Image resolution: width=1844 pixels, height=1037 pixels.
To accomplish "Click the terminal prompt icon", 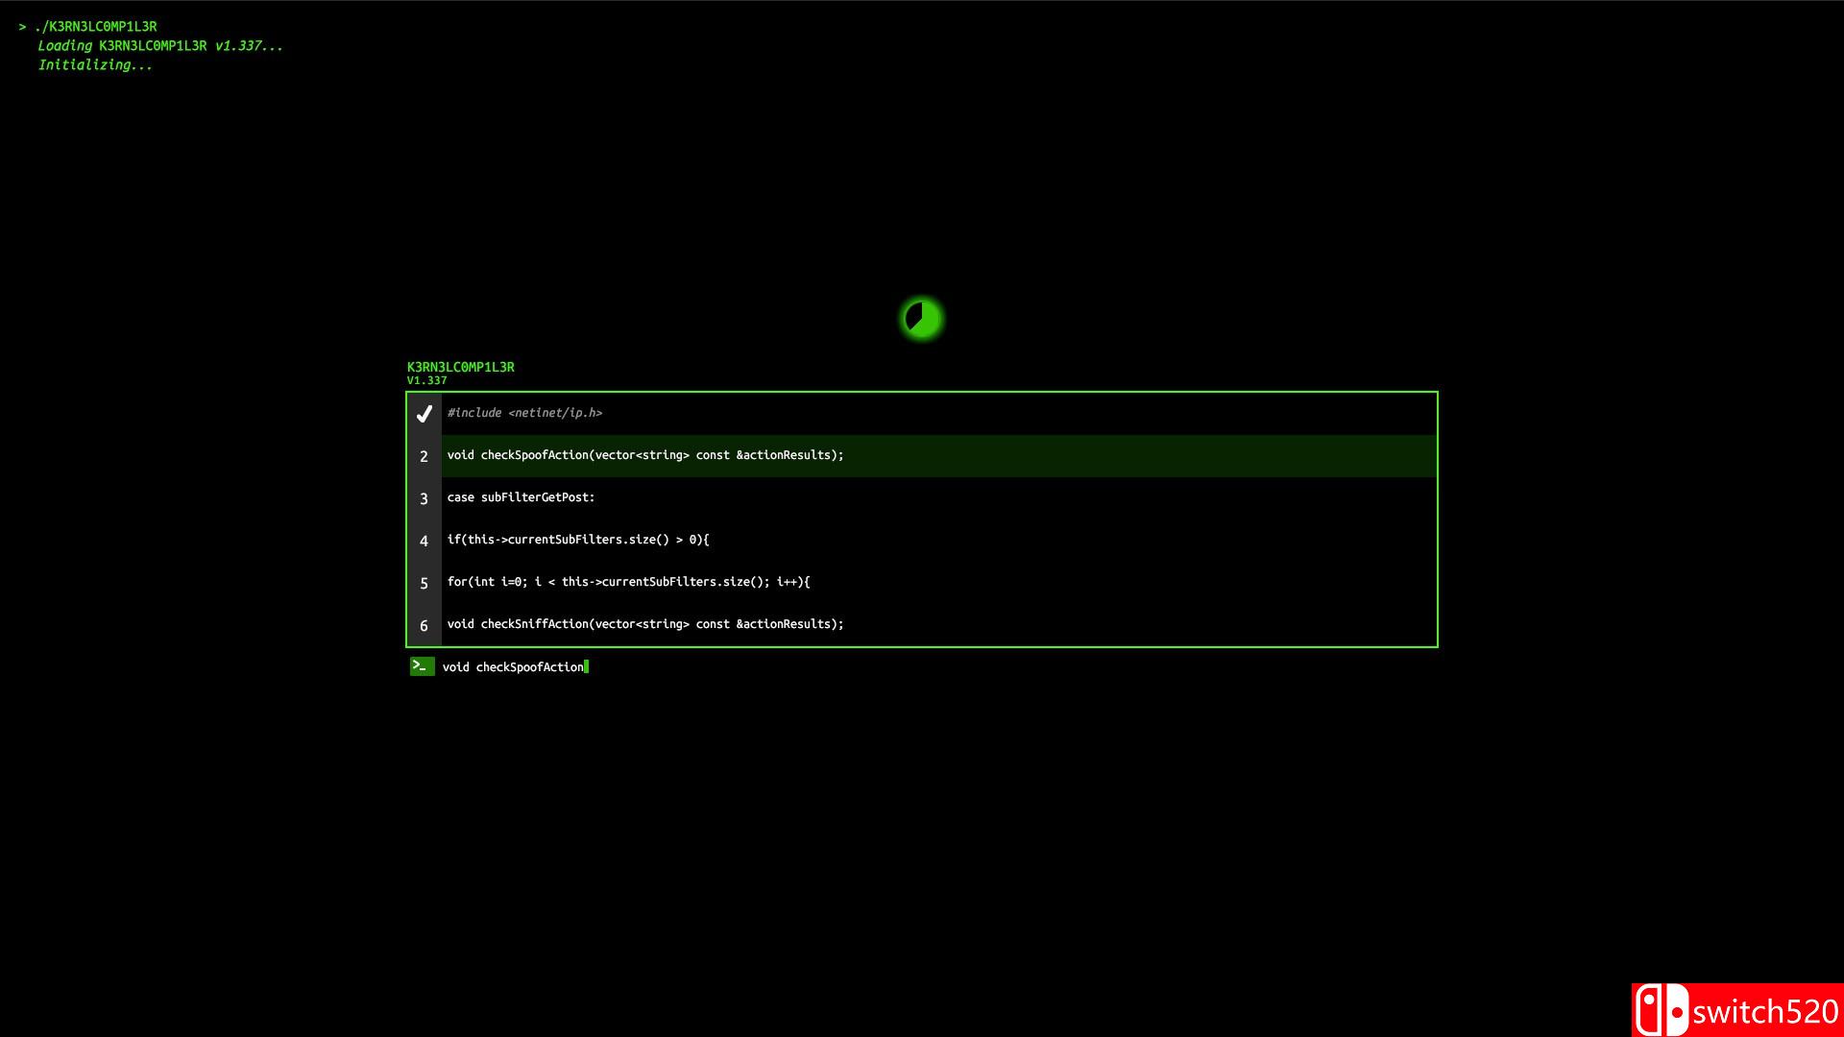I will (422, 666).
